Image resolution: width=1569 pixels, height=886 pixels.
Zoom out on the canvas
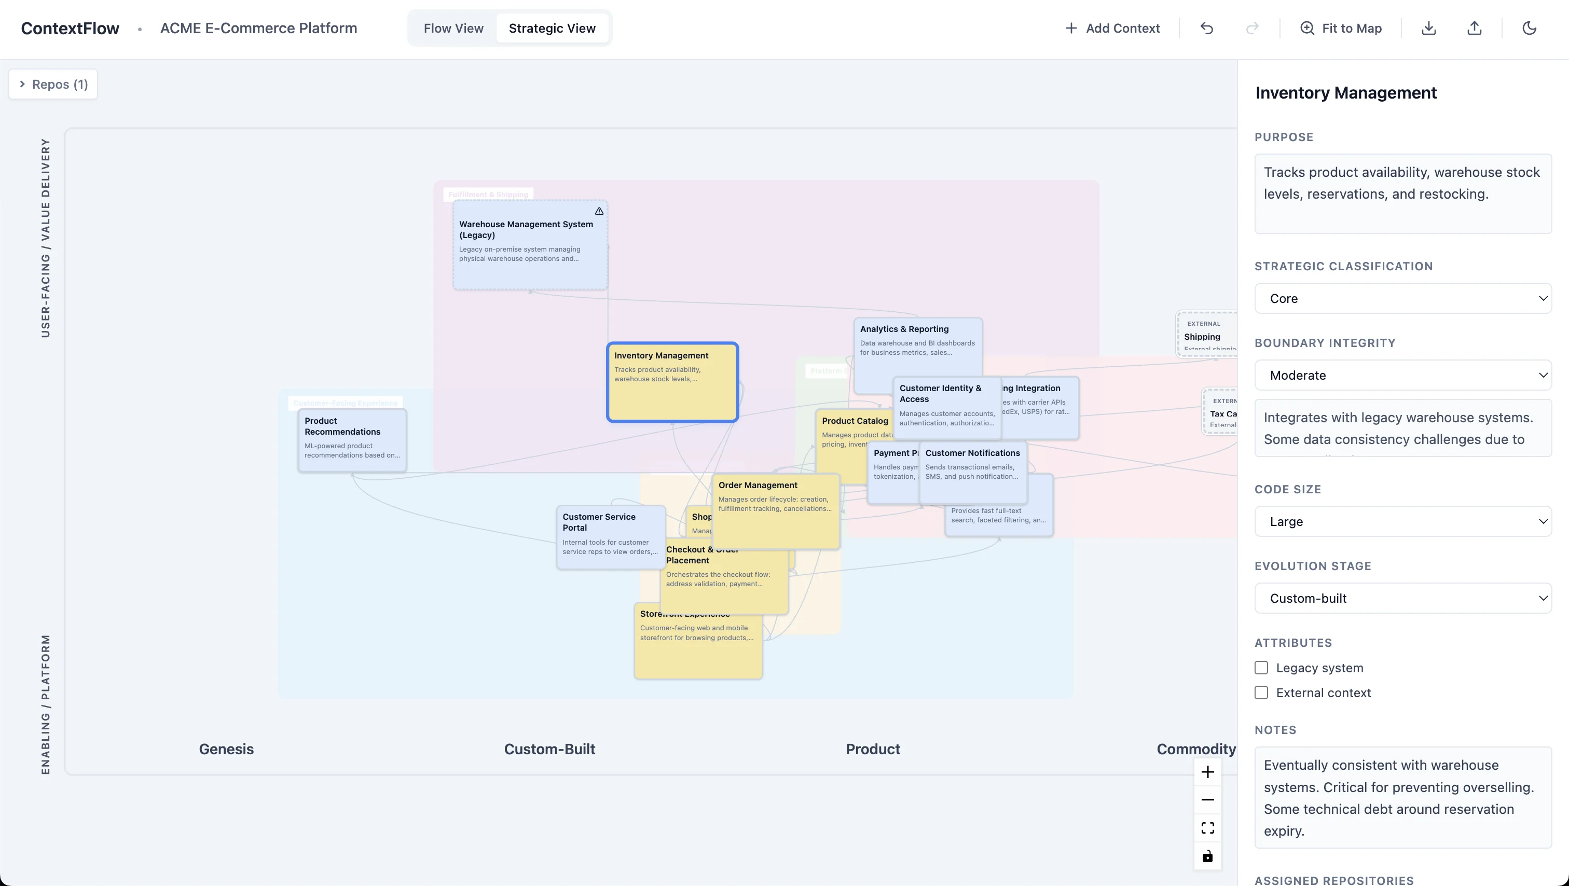pos(1208,799)
